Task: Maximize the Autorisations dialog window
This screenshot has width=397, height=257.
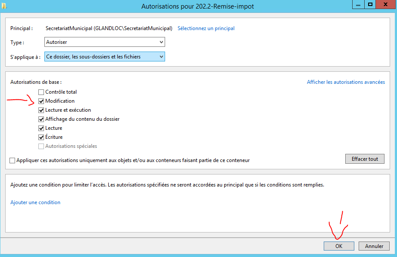Action: (x=369, y=5)
